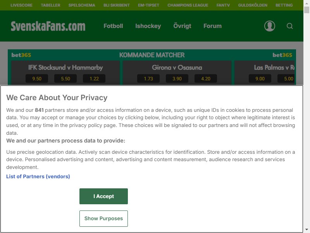This screenshot has width=310, height=233.
Task: Click the Show Purposes button
Action: (x=103, y=218)
